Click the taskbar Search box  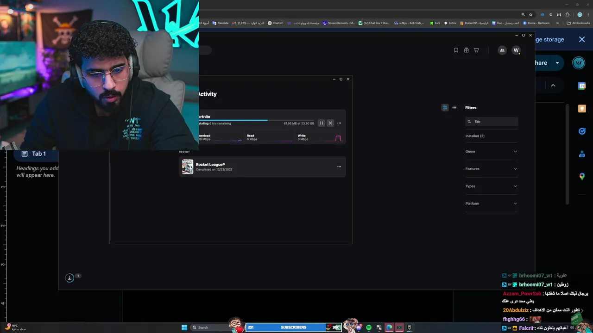point(209,327)
